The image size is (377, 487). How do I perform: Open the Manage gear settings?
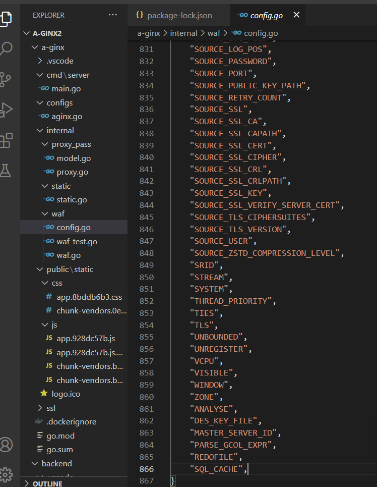tap(6, 474)
